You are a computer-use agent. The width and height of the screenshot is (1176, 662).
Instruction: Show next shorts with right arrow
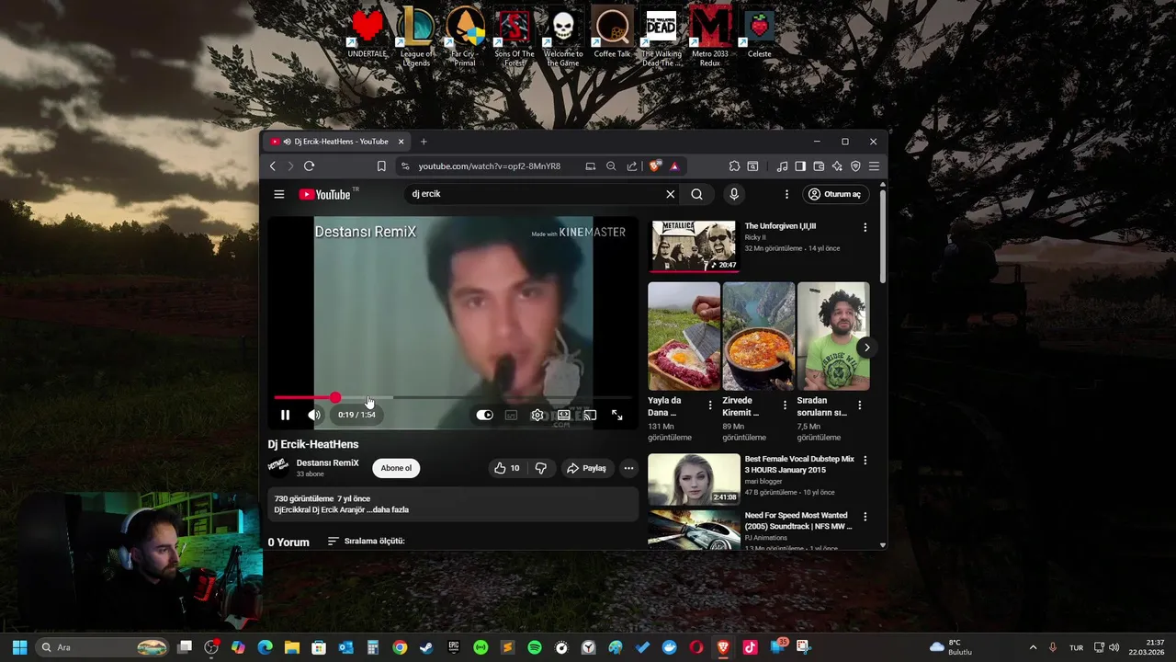[x=865, y=348]
